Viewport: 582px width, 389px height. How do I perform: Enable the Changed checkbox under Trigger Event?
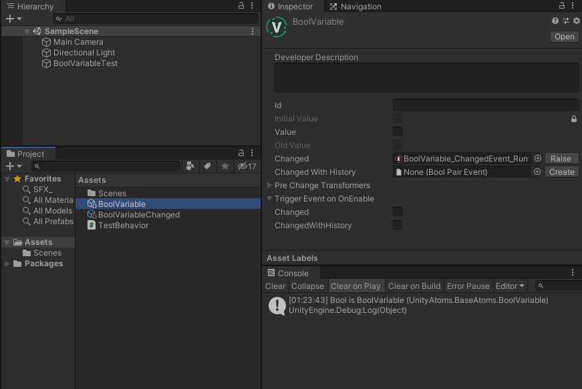(398, 212)
